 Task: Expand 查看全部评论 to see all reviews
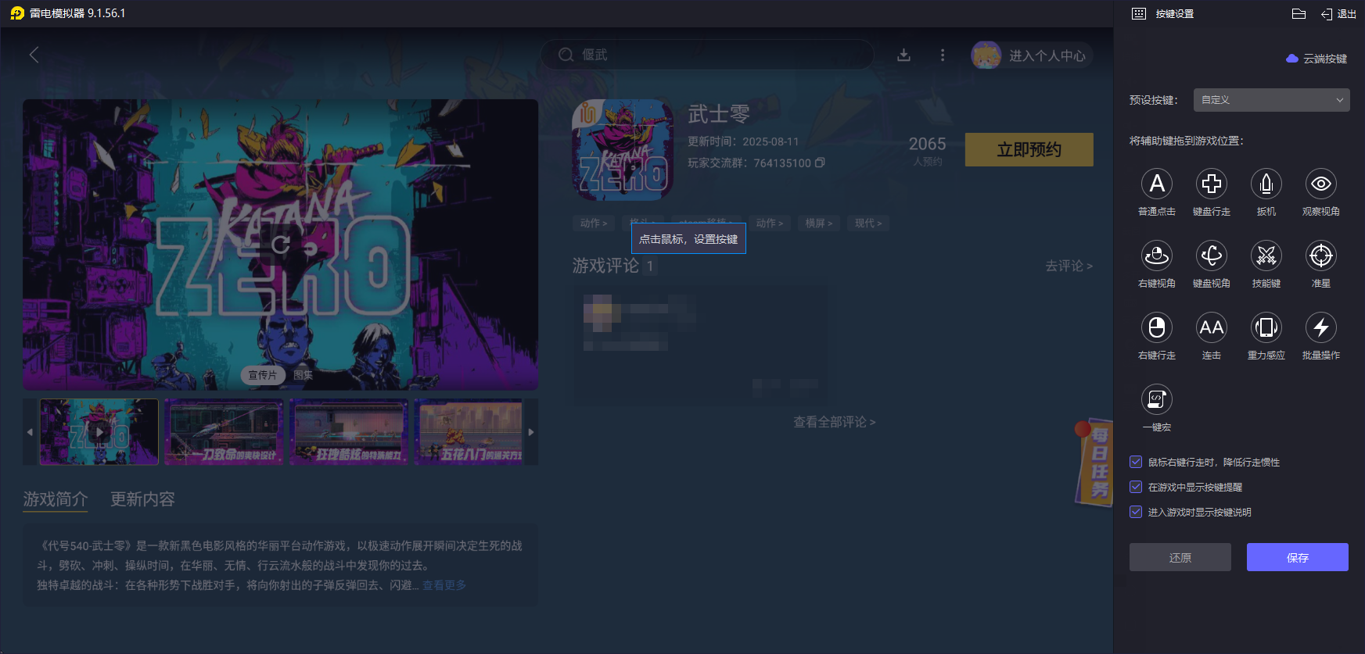834,422
